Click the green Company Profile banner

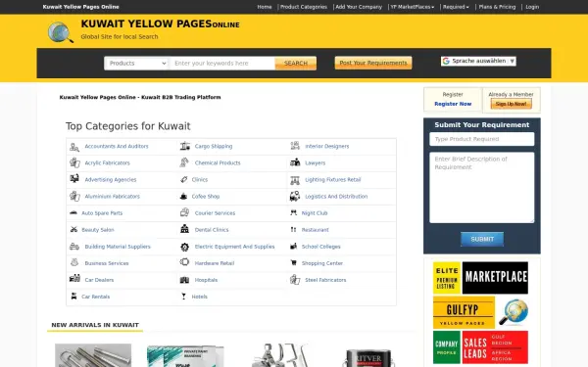[x=447, y=346]
